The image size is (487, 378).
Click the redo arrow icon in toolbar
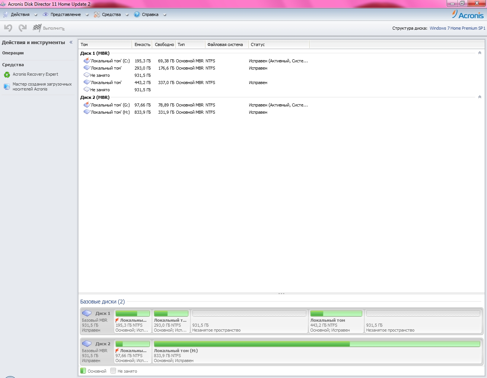pos(23,28)
